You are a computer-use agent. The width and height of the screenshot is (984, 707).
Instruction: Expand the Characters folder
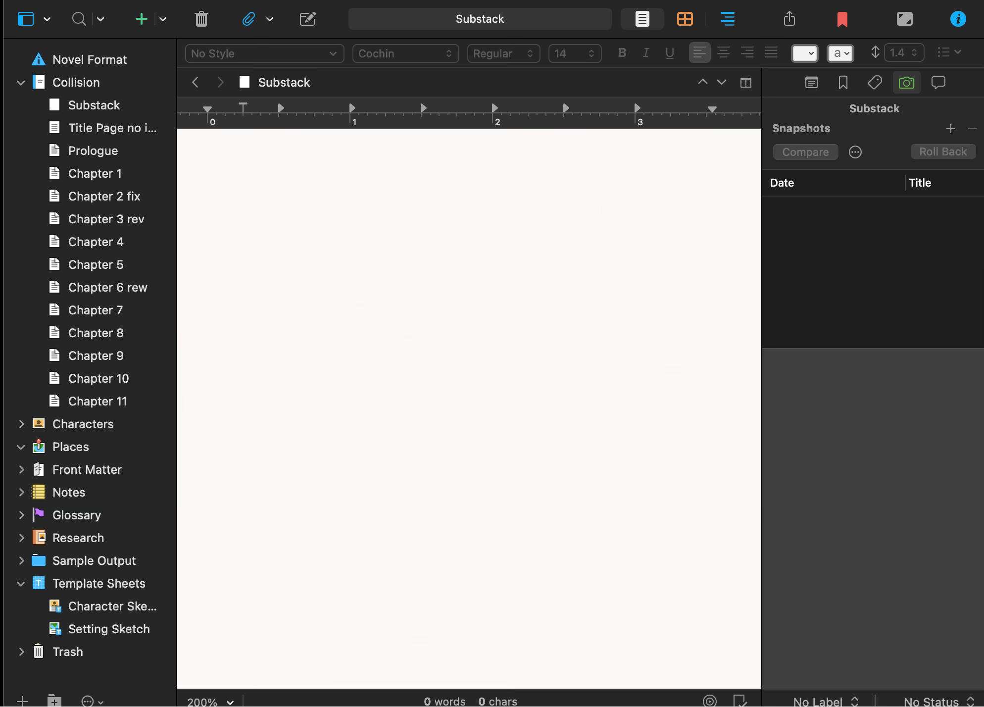pyautogui.click(x=21, y=424)
